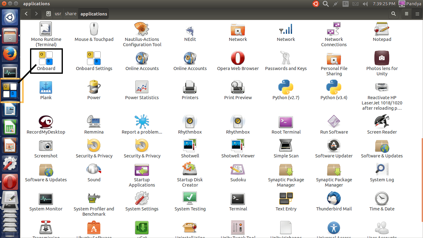
Task: Open the Startup Applications icon
Action: pyautogui.click(x=142, y=169)
